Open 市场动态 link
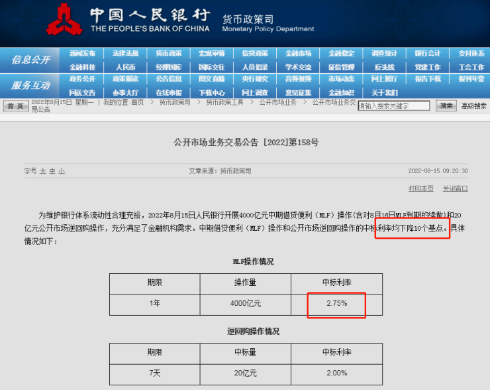The image size is (490, 390). pos(341,79)
